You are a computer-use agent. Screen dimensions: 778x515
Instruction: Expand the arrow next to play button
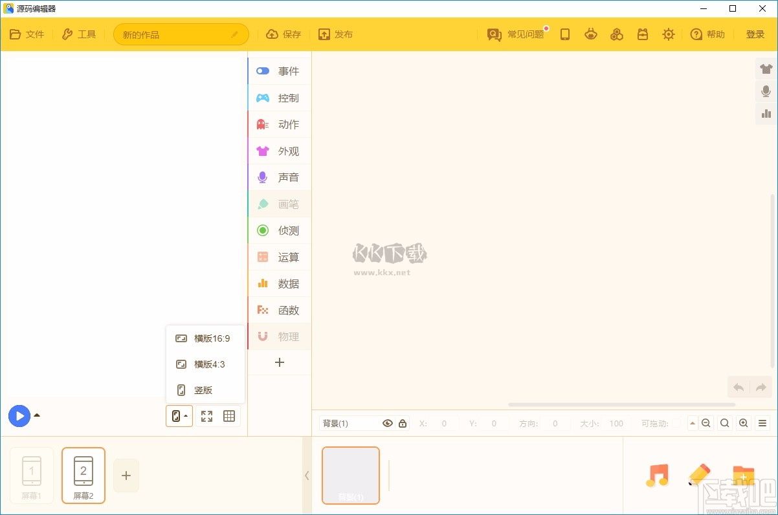click(37, 415)
